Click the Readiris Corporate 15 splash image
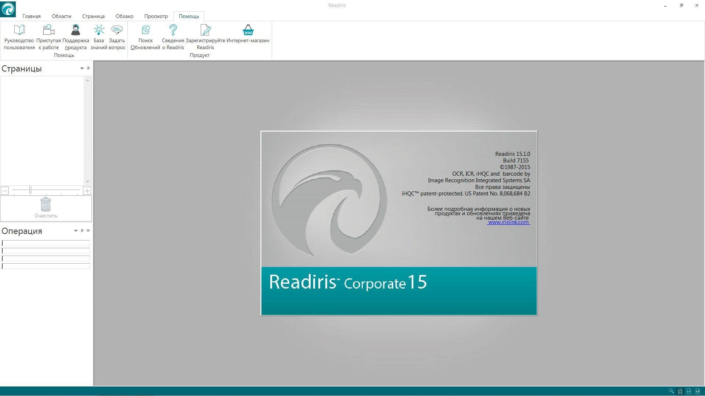 pos(399,223)
